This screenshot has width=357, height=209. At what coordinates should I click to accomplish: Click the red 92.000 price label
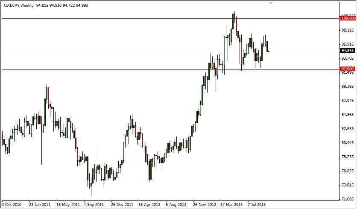[x=348, y=69]
